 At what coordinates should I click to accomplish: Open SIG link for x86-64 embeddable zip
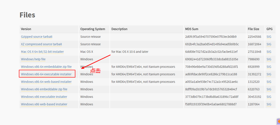[x=269, y=67]
